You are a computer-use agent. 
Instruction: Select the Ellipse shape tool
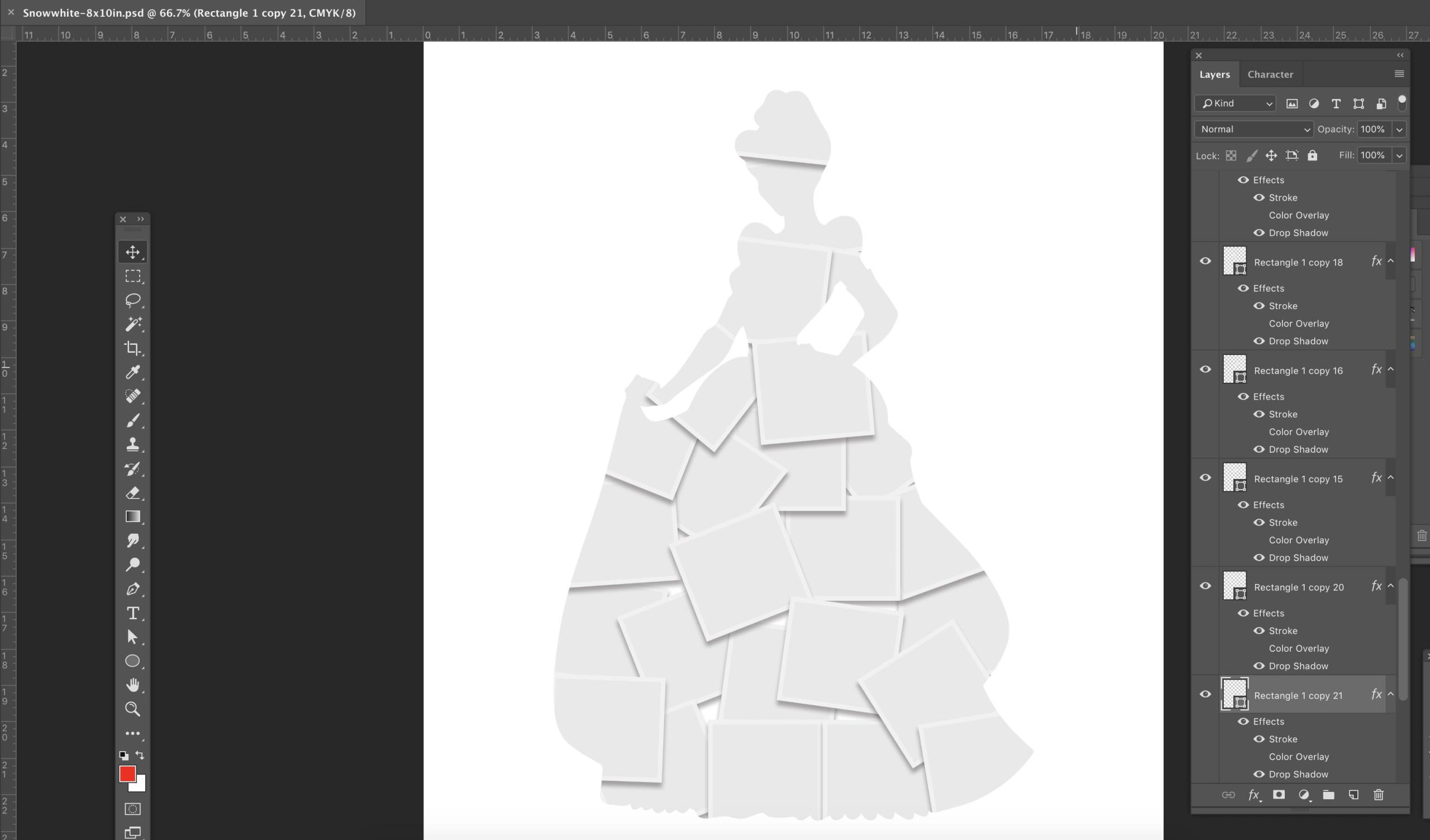click(133, 661)
